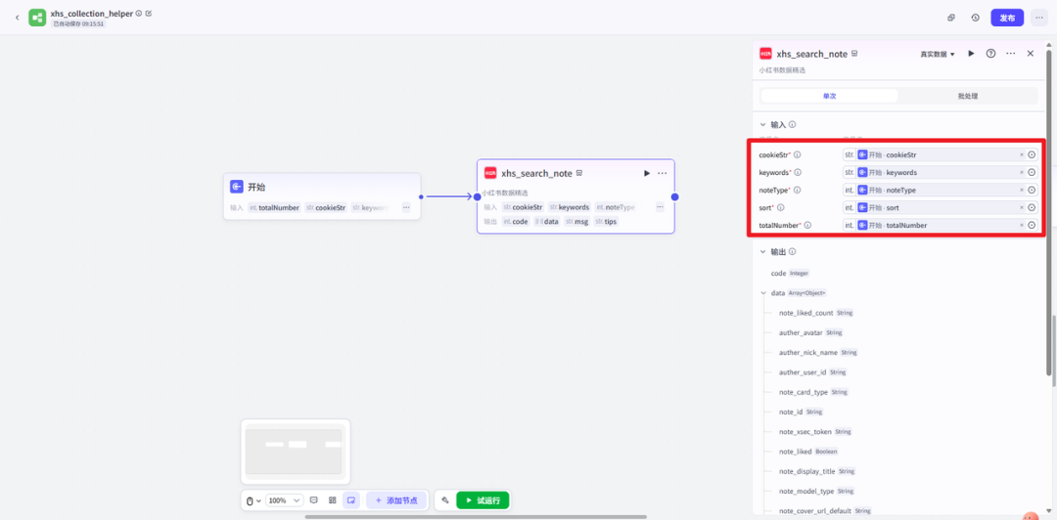Open variable settings for the totalNumber field
This screenshot has height=520, width=1057.
[x=1032, y=226]
